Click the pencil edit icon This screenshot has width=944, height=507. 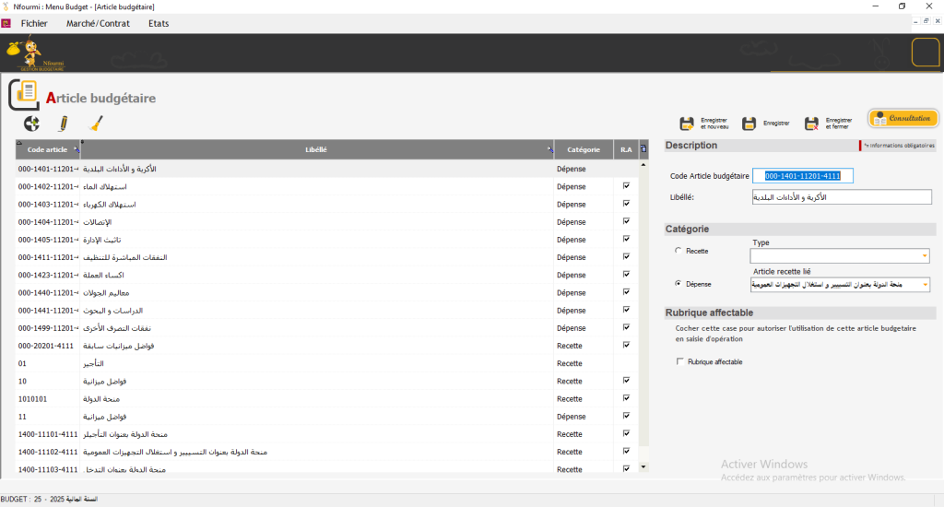tap(64, 123)
